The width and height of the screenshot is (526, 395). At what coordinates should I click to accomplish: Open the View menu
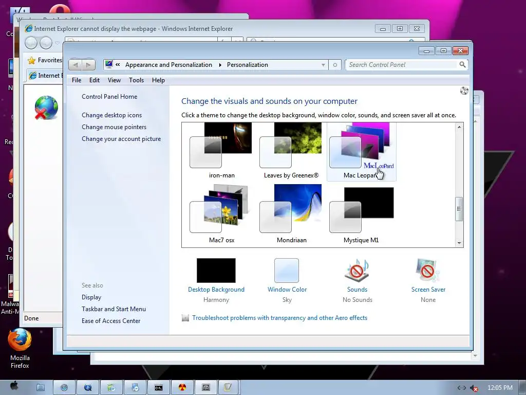[x=114, y=80]
